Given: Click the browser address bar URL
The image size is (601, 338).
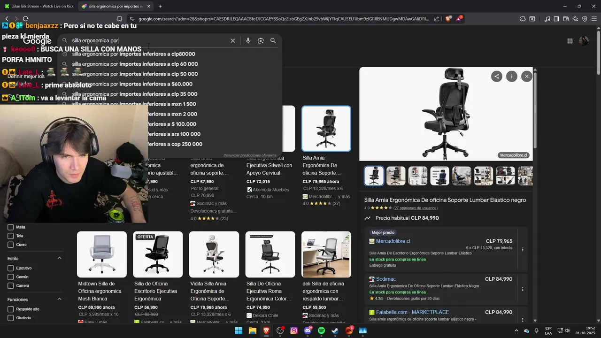Looking at the screenshot, I should click(284, 19).
